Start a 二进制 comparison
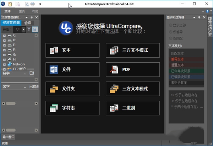The height and width of the screenshot is (146, 213). pyautogui.click(x=133, y=108)
